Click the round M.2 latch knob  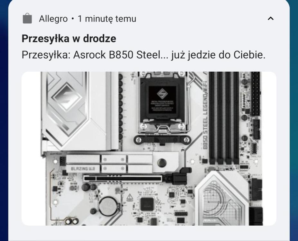[162, 163]
